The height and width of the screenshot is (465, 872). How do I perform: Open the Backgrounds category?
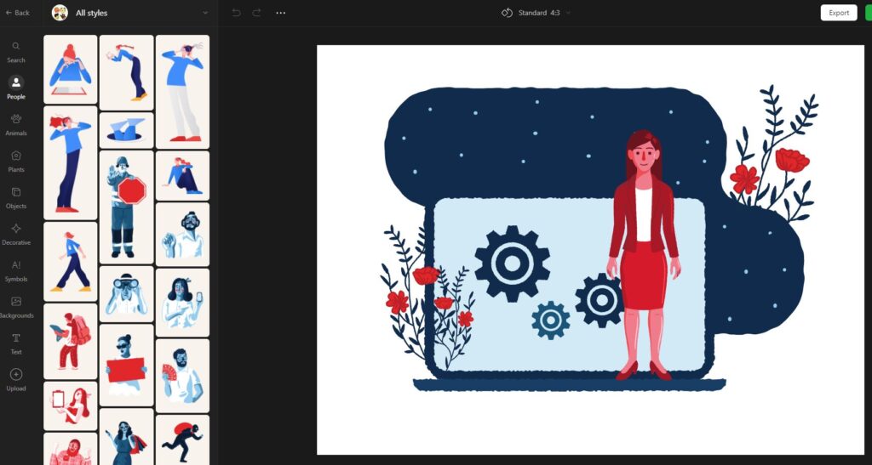[x=16, y=306]
